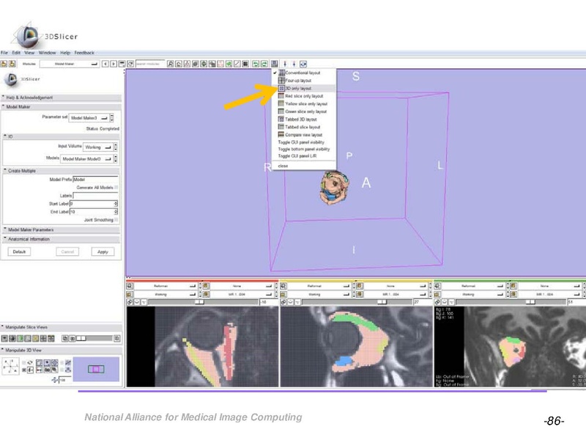Expand Anatomical Information section
The image size is (586, 440).
[x=61, y=239]
